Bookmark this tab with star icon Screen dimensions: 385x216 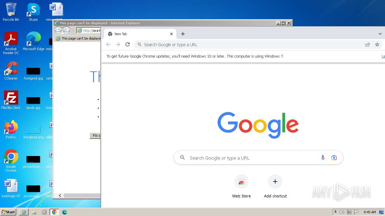coord(377,44)
